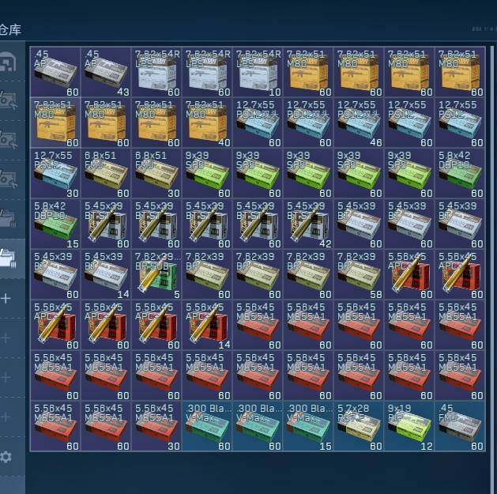Select the 5.8x42 DBP10 stack of 15
This screenshot has height=494, width=497.
pyautogui.click(x=55, y=224)
